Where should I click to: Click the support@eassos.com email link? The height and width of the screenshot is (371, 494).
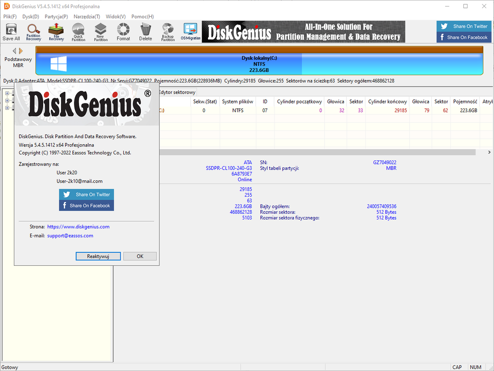(70, 236)
